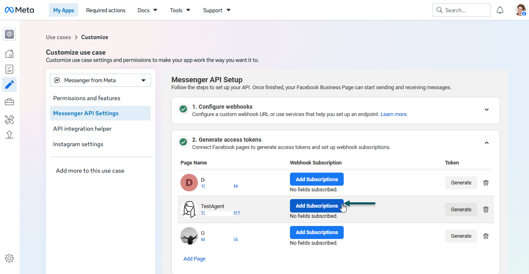The image size is (529, 274).
Task: Open the Support dropdown menu
Action: tap(217, 10)
